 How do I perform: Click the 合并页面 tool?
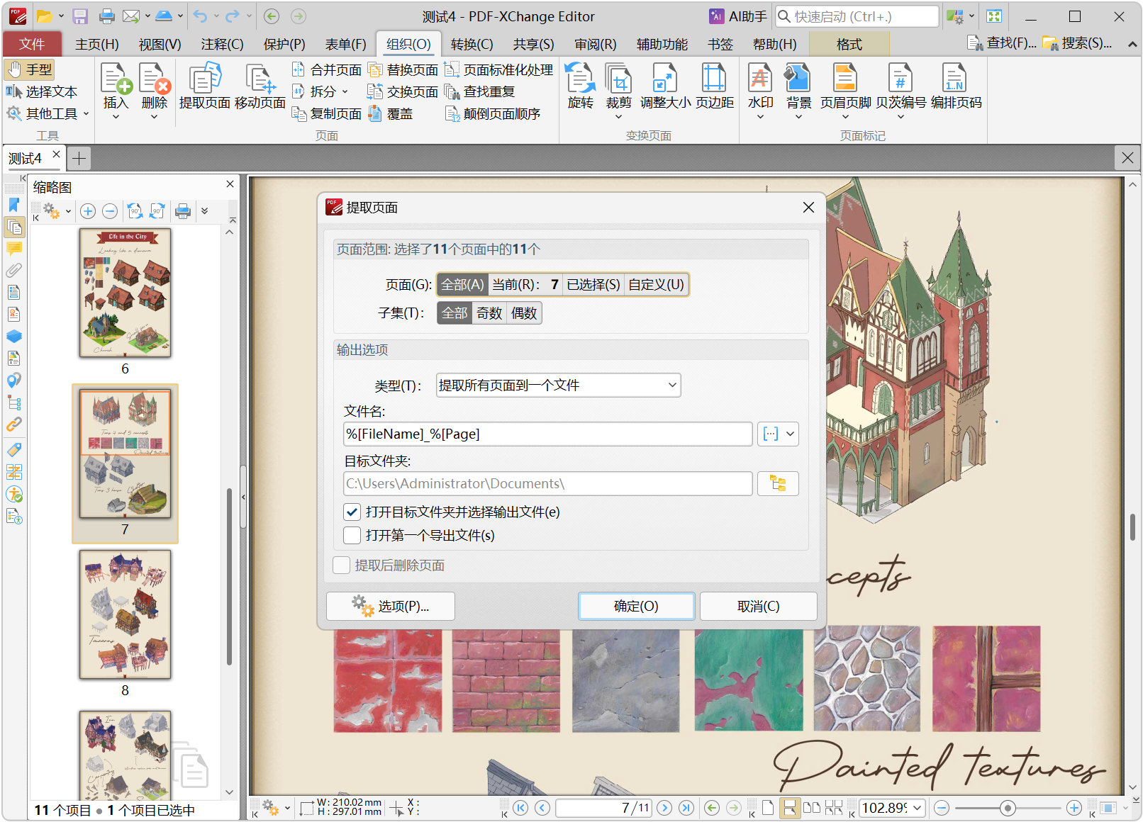pyautogui.click(x=327, y=69)
